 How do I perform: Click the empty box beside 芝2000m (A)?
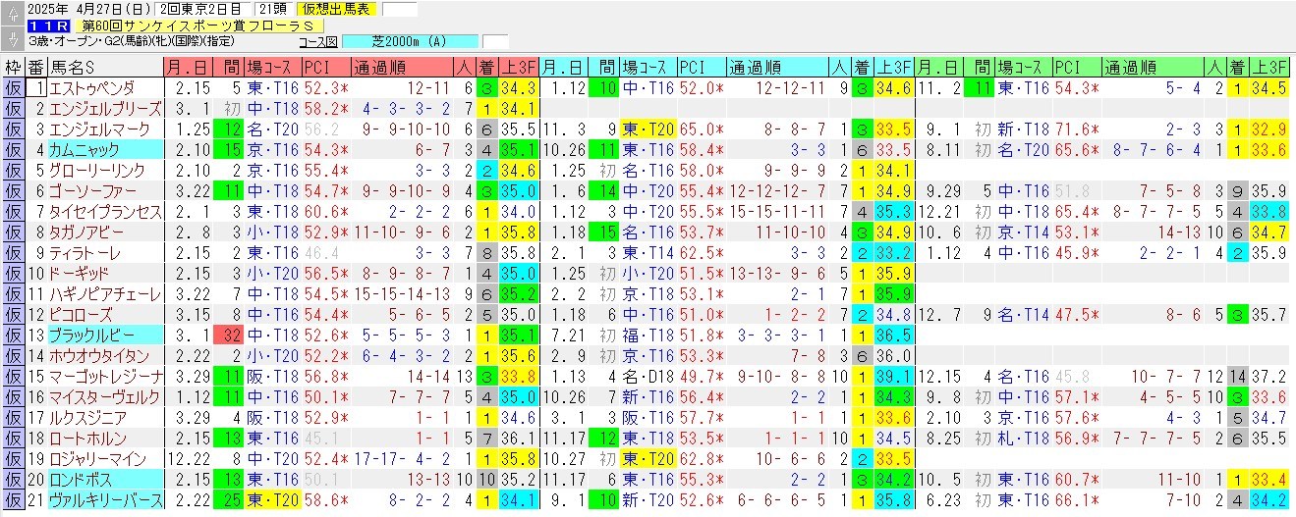point(495,42)
